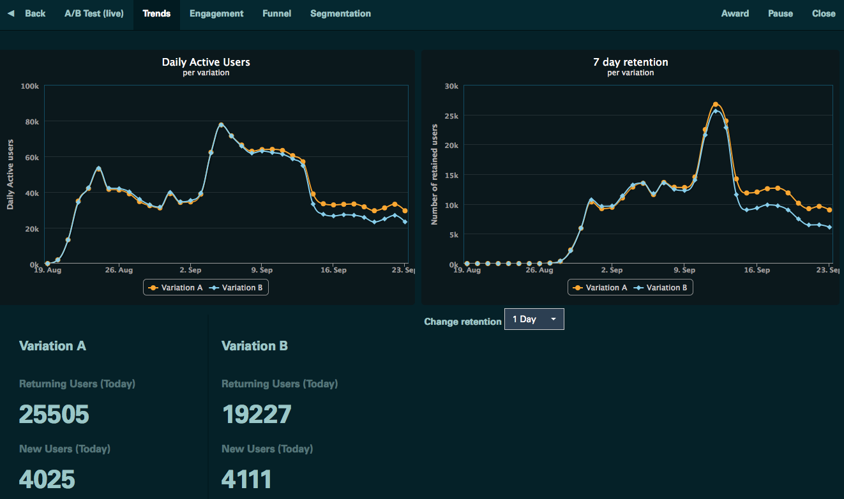This screenshot has height=499, width=844.
Task: Click the peak data point on 7 day retention chart
Action: click(x=716, y=104)
